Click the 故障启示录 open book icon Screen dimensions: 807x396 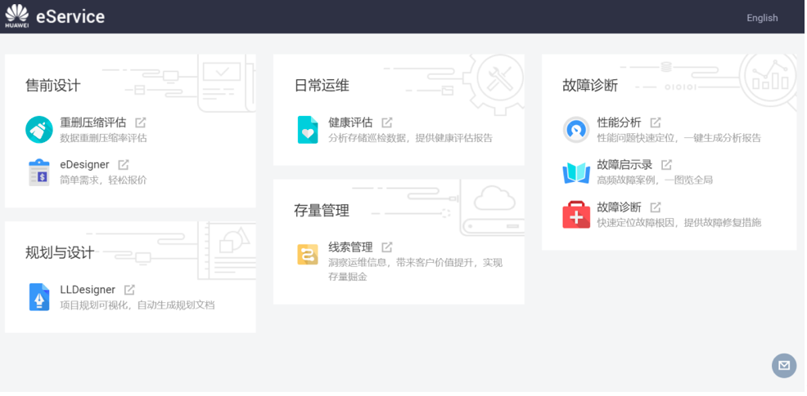(x=576, y=172)
